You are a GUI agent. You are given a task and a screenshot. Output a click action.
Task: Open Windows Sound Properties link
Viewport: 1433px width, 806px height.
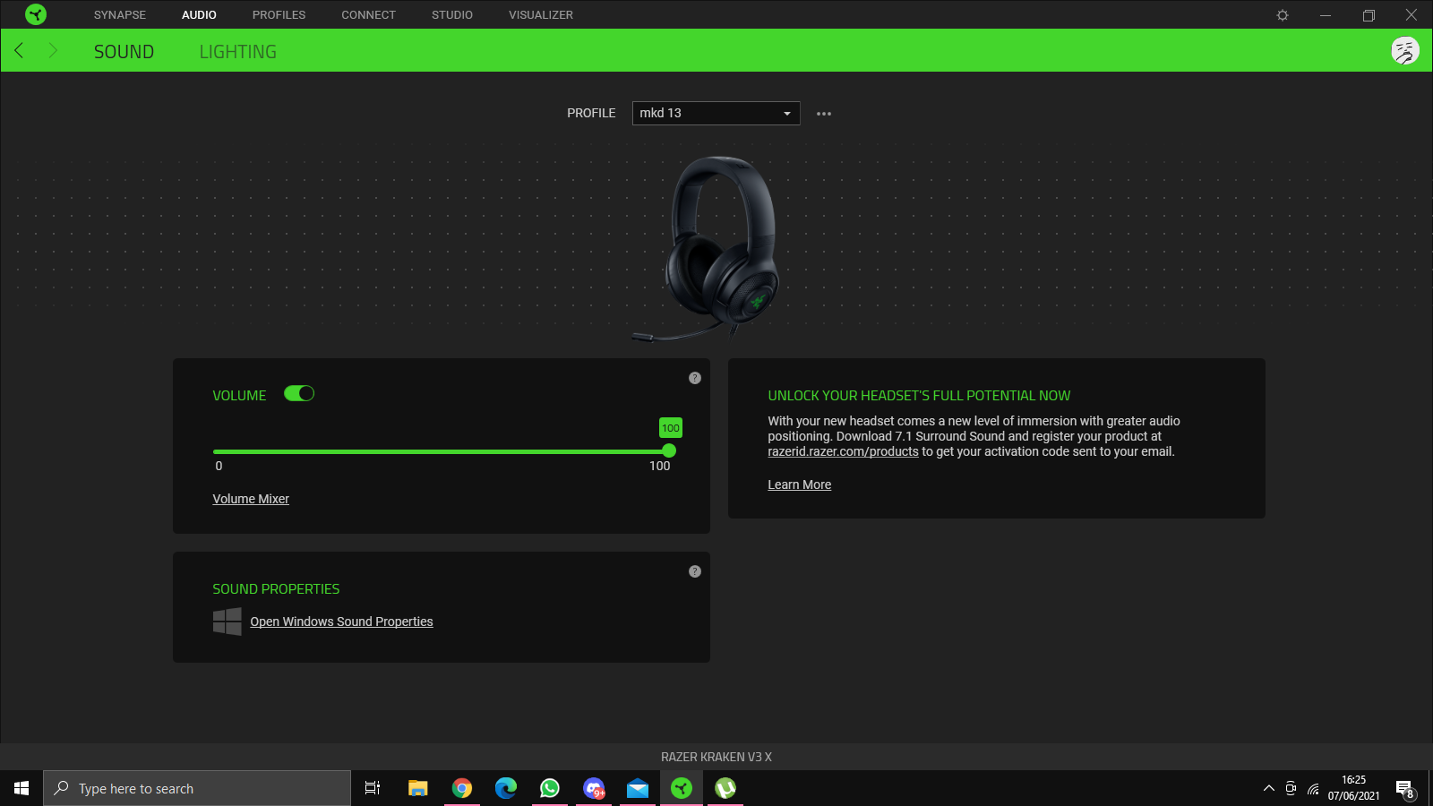click(341, 622)
